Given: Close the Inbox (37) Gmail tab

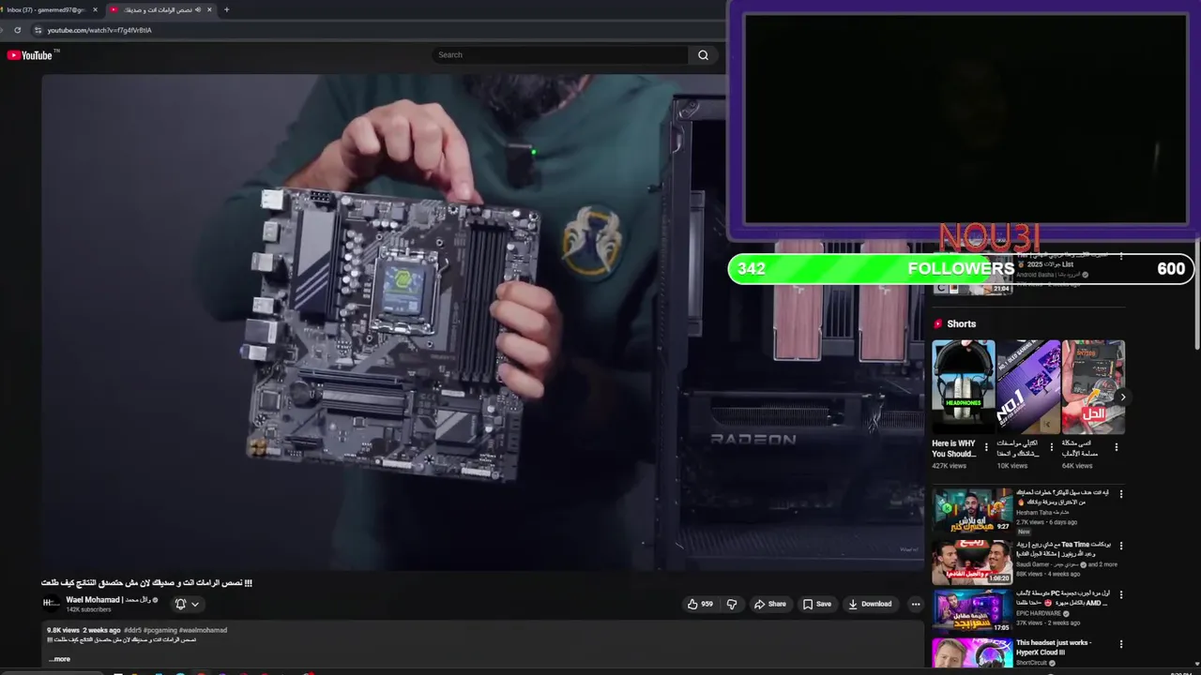Looking at the screenshot, I should [95, 9].
